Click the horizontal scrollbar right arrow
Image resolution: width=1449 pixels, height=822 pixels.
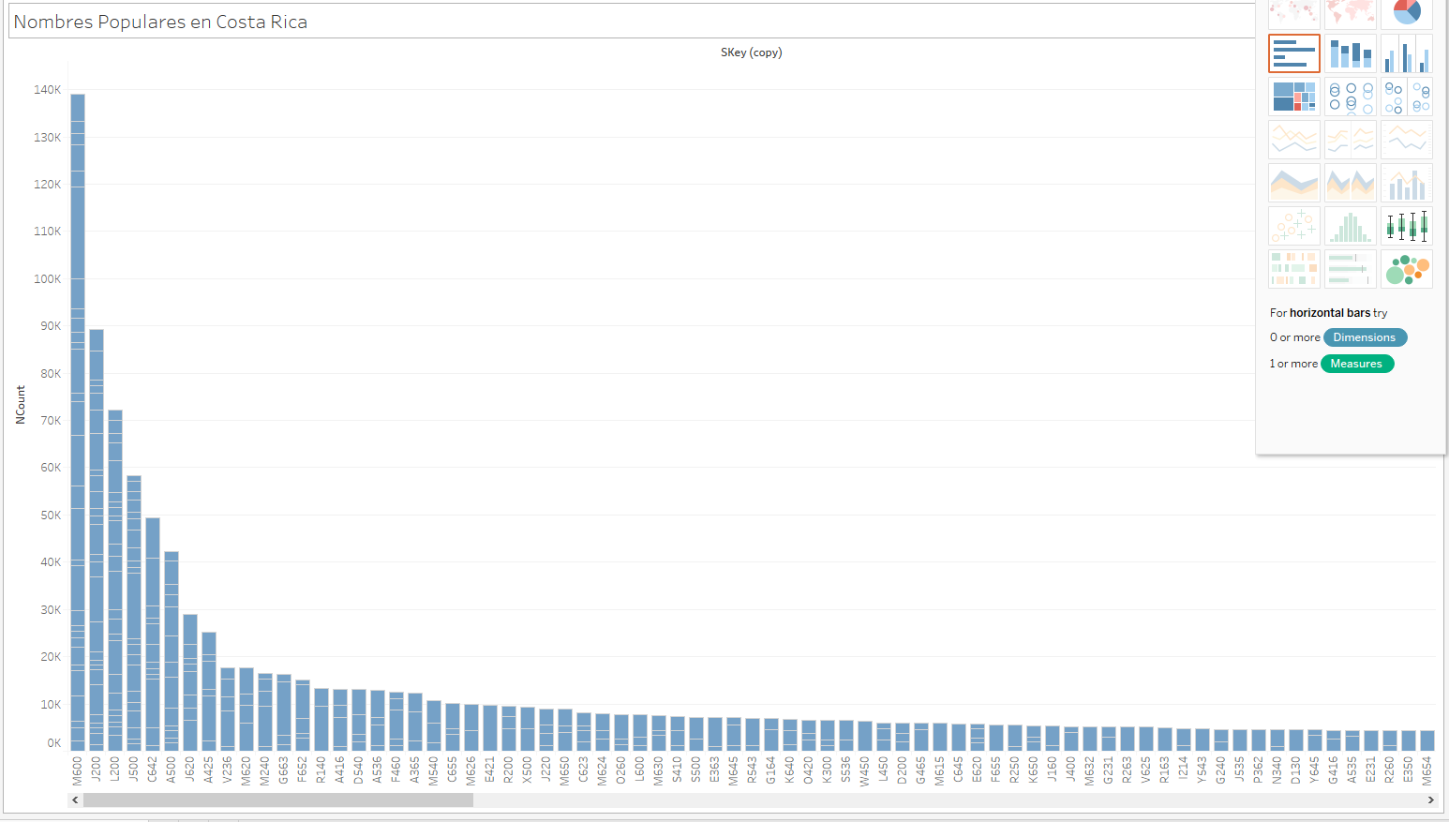pos(1430,800)
